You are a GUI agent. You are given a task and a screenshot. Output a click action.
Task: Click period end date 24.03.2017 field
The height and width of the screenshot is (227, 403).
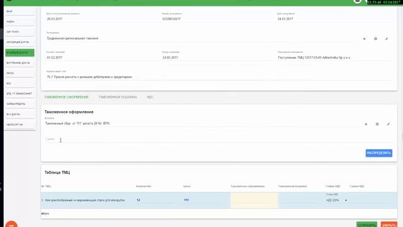pos(218,57)
